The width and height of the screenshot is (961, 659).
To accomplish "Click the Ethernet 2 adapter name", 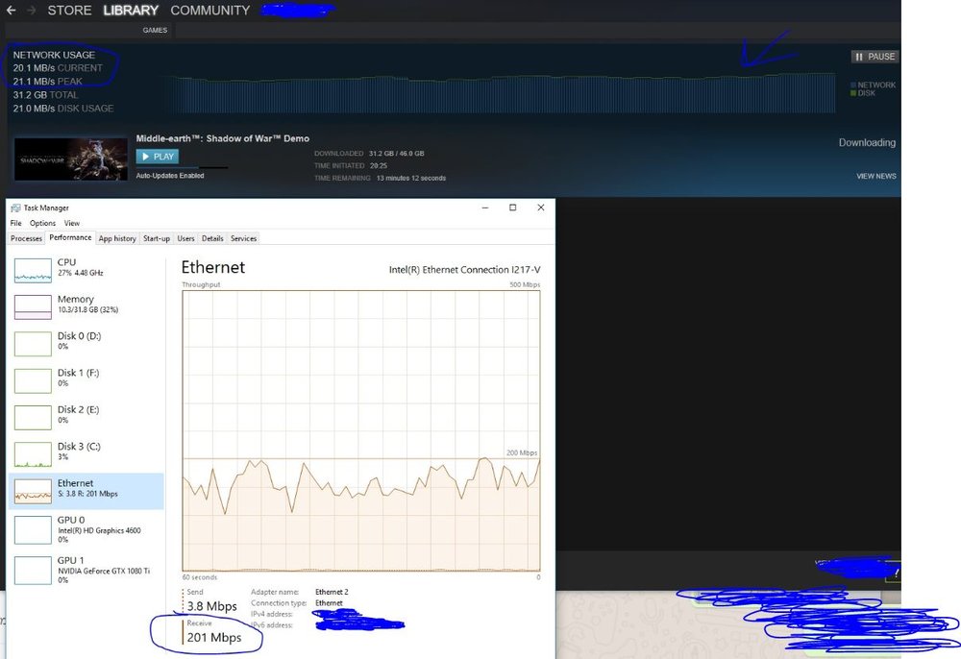I will point(332,593).
